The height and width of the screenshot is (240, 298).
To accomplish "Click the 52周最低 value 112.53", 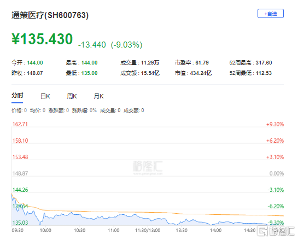I will coord(264,73).
